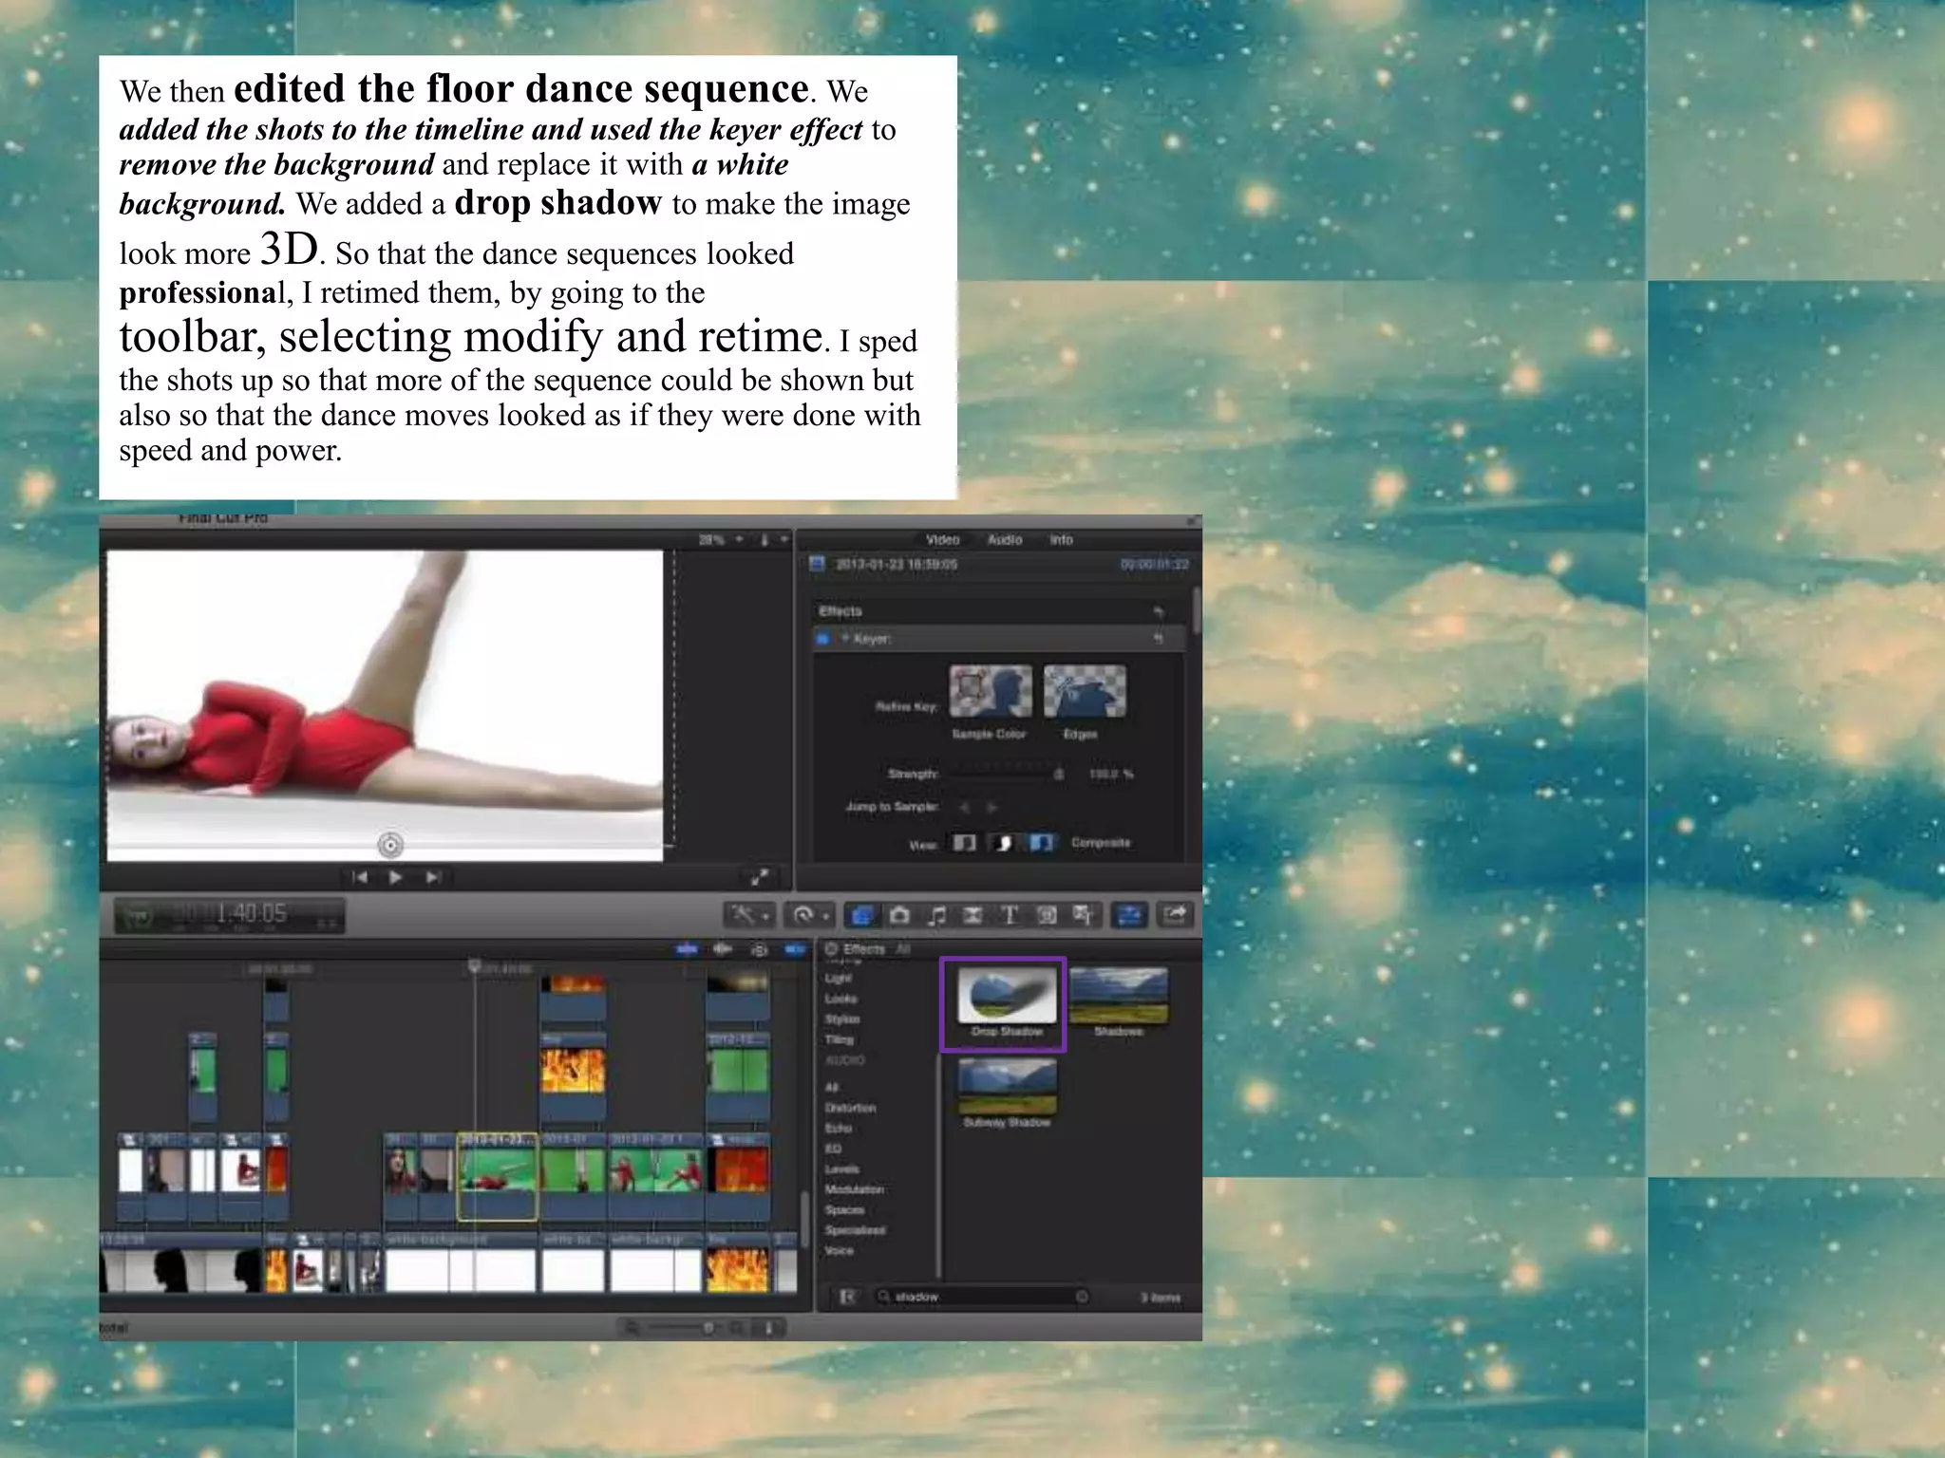Choose the Modulation audio effects category

click(x=854, y=1189)
